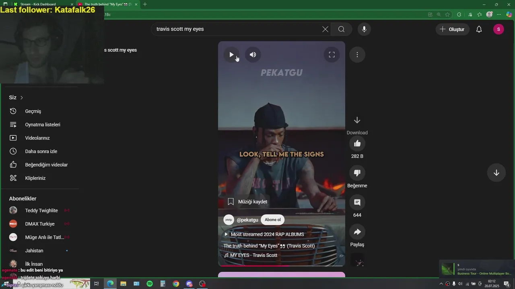Go to the next Shorts video

tap(496, 173)
